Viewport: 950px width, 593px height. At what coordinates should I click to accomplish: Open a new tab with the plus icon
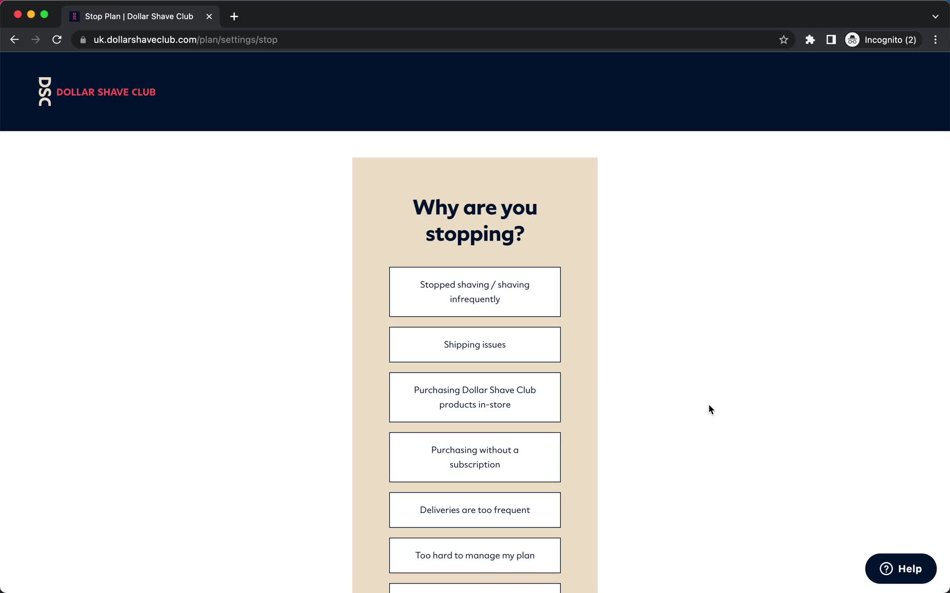(234, 16)
